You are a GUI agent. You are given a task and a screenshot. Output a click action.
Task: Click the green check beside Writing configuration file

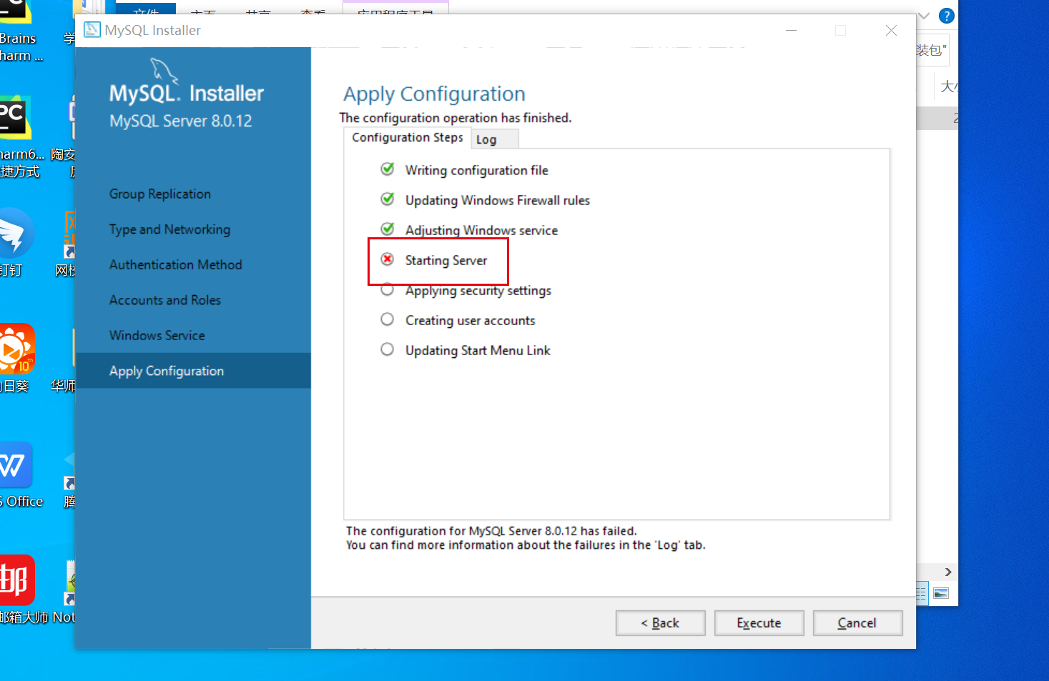388,169
